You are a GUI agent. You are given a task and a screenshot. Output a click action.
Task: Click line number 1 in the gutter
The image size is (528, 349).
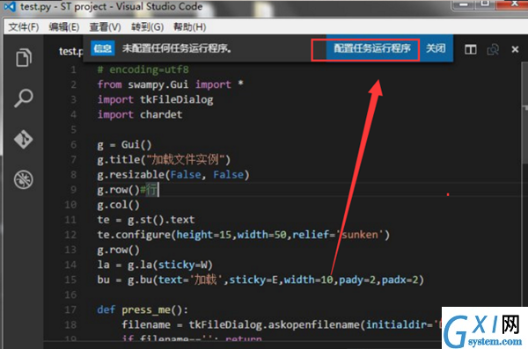pyautogui.click(x=73, y=69)
